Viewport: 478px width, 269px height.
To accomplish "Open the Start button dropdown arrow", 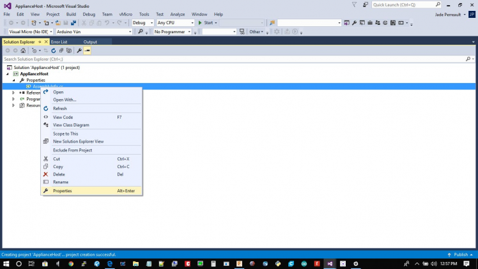I will coord(216,23).
